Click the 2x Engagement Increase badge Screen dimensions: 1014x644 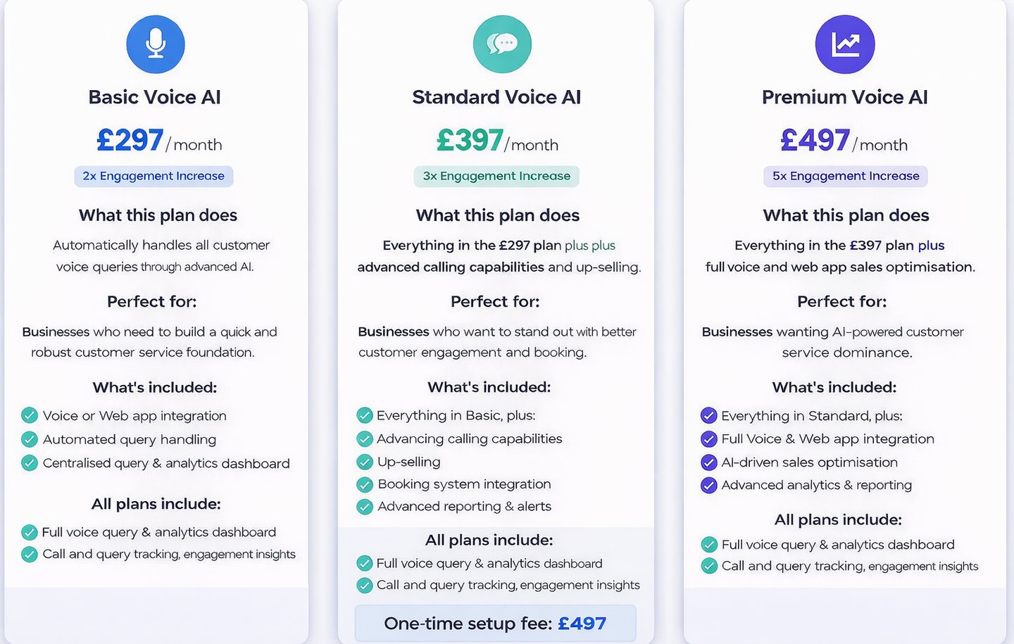[x=154, y=176]
